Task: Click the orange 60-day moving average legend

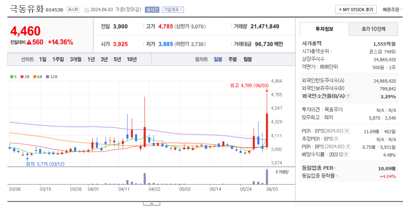Action: tap(38, 77)
